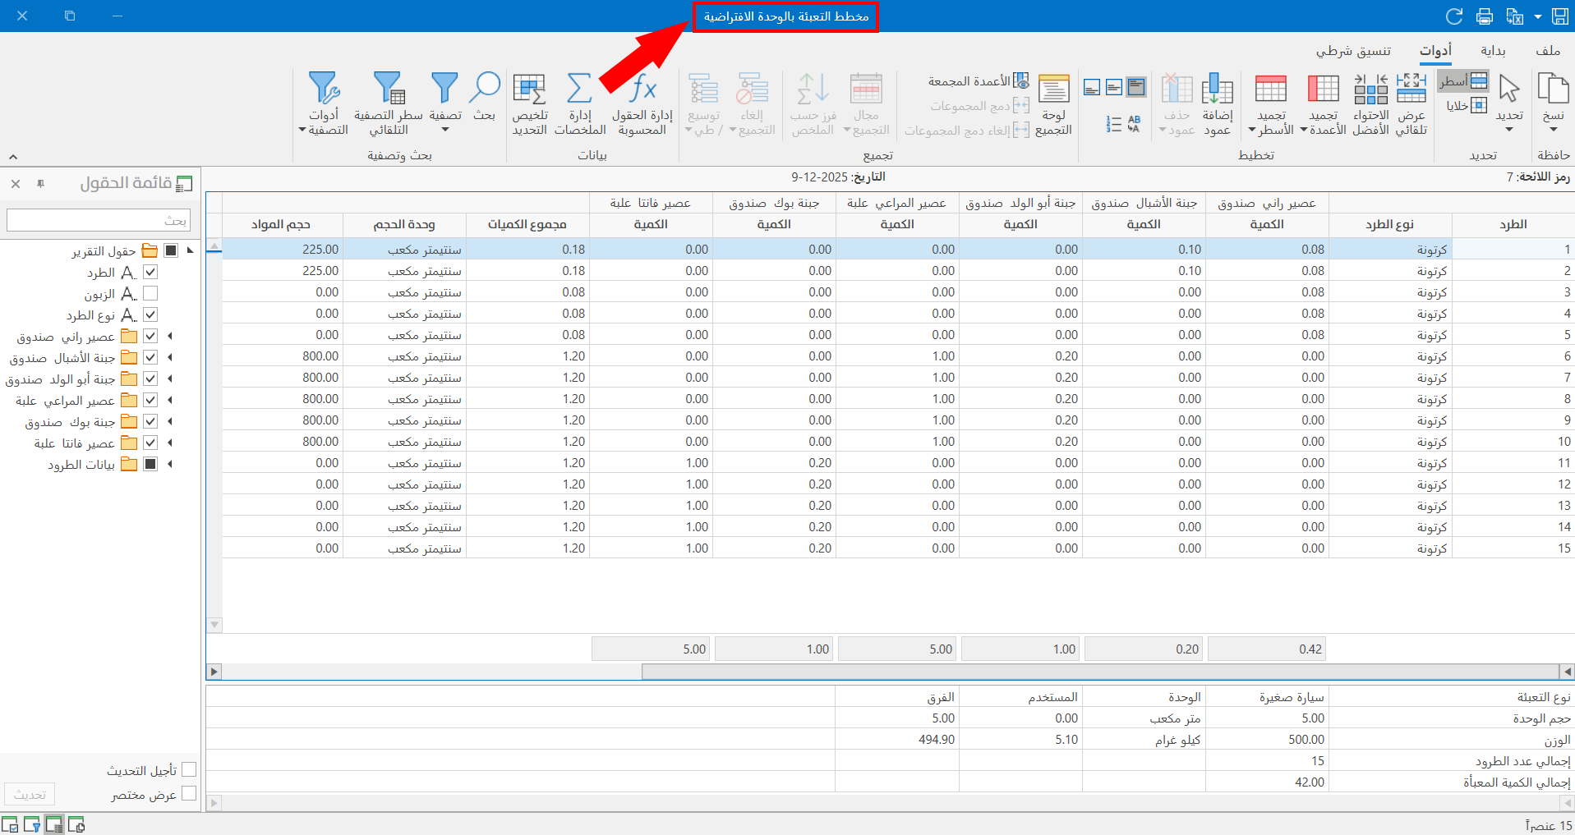The image size is (1575, 835).
Task: Click the Manage Calculated Fields fx icon
Action: pyautogui.click(x=642, y=89)
